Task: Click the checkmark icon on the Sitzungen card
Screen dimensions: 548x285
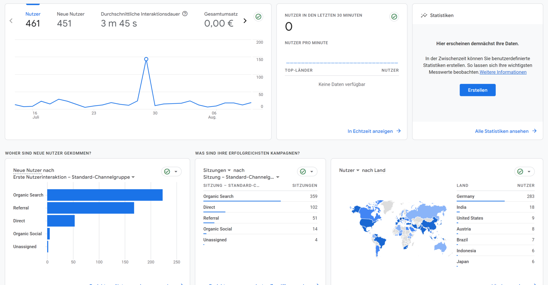Action: (x=303, y=172)
